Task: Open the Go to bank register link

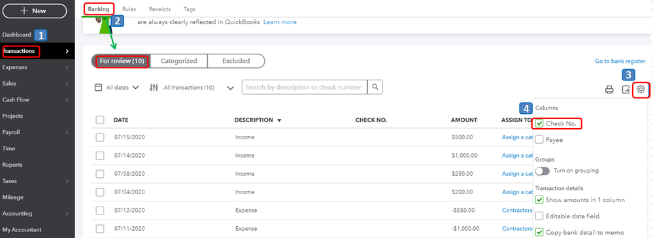Action: 620,61
